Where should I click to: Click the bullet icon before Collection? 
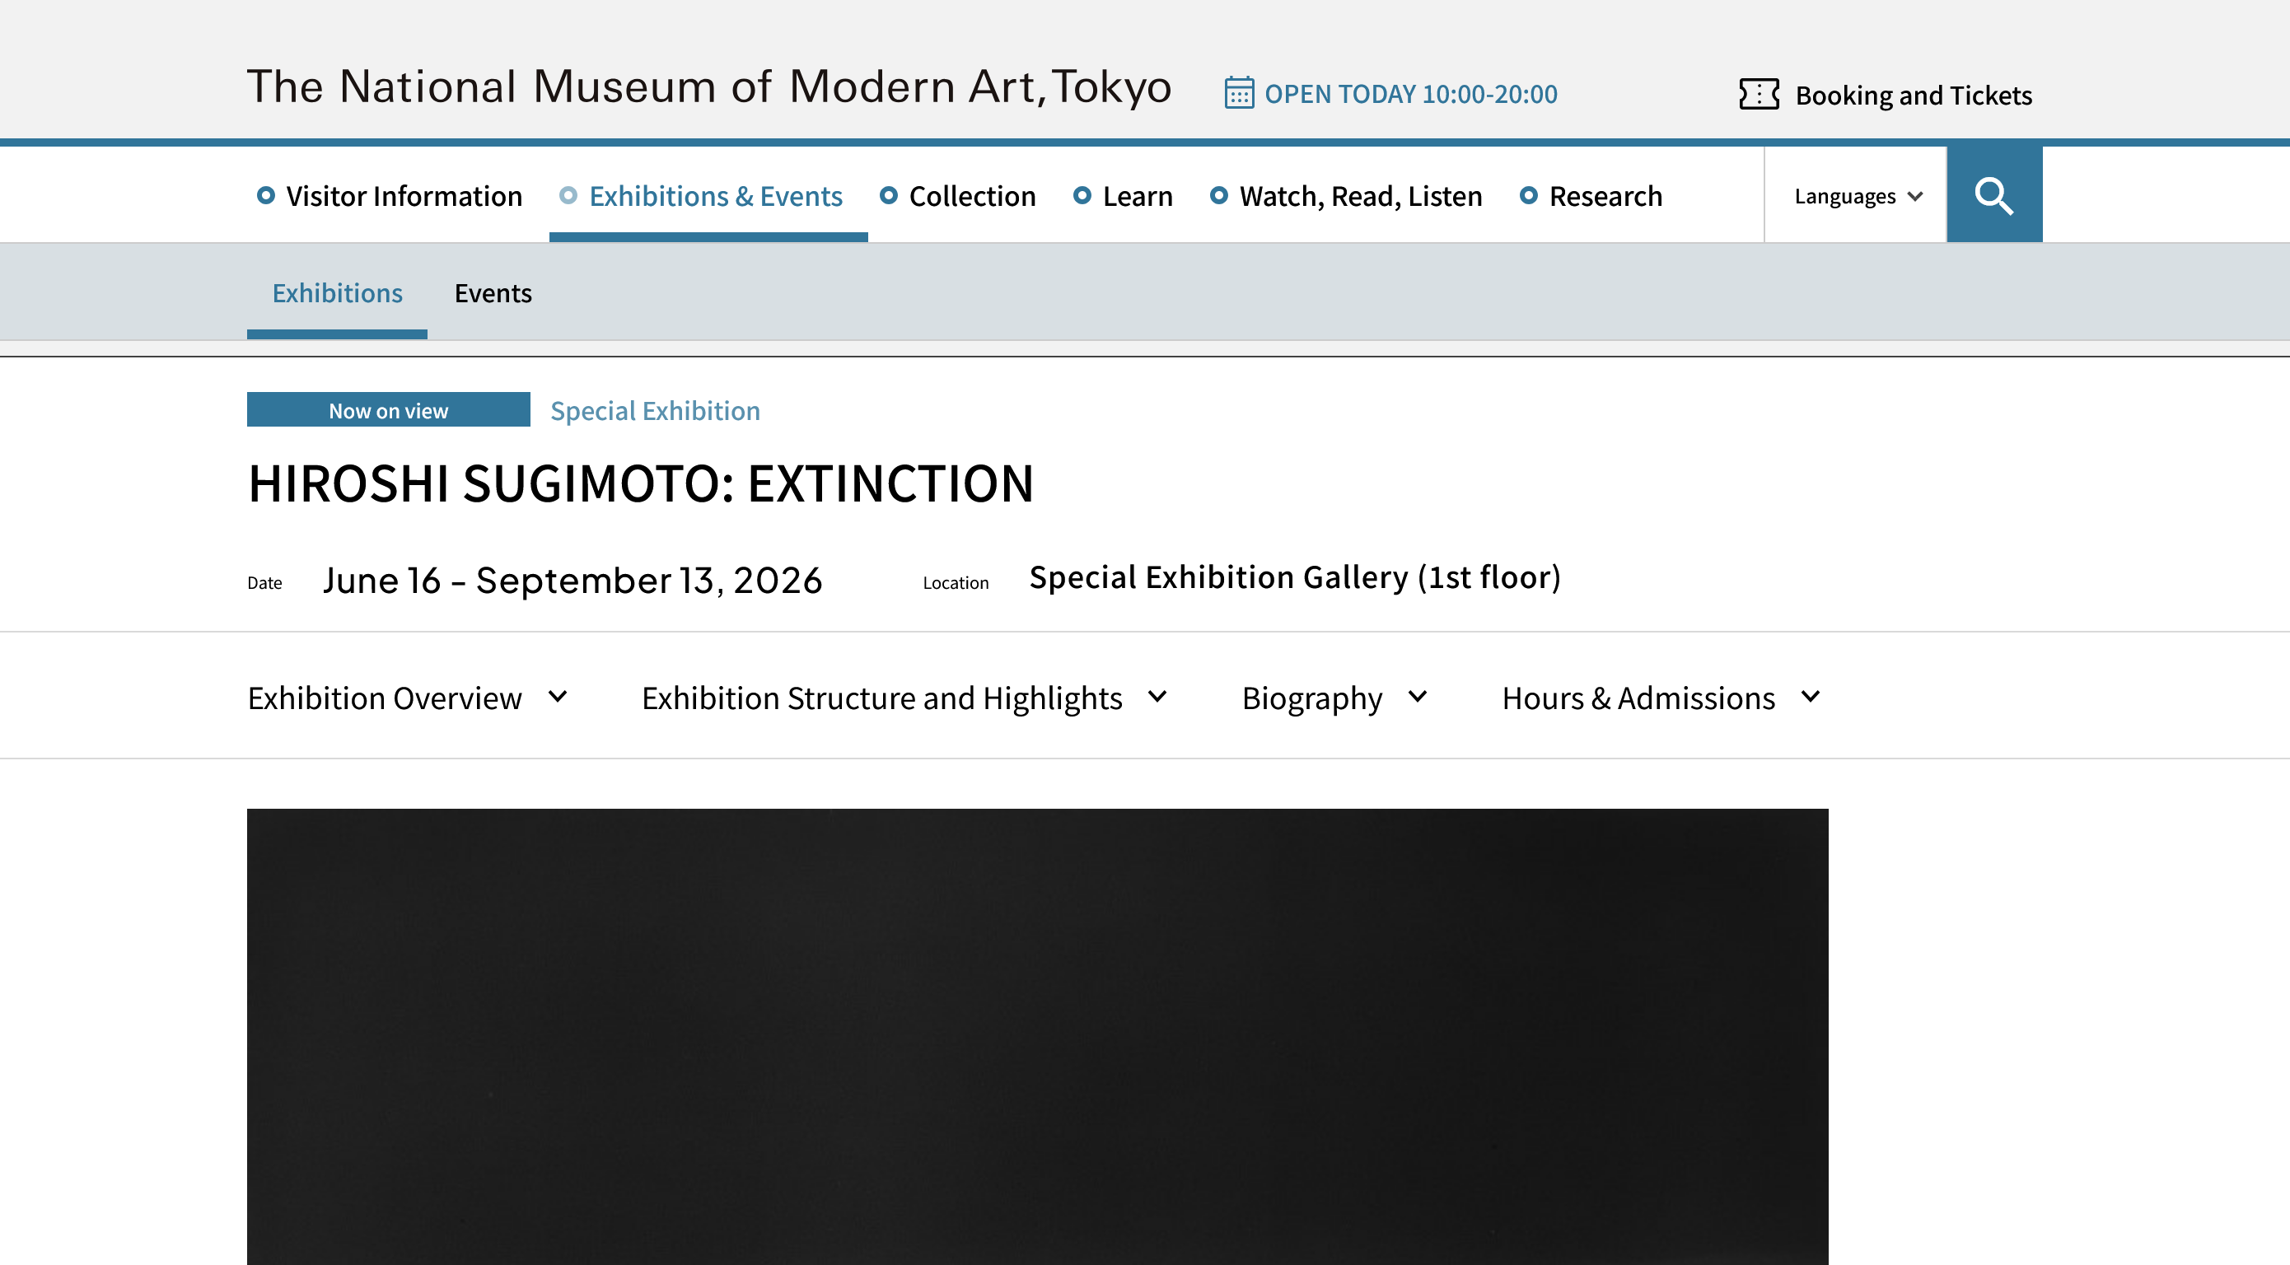(x=888, y=194)
